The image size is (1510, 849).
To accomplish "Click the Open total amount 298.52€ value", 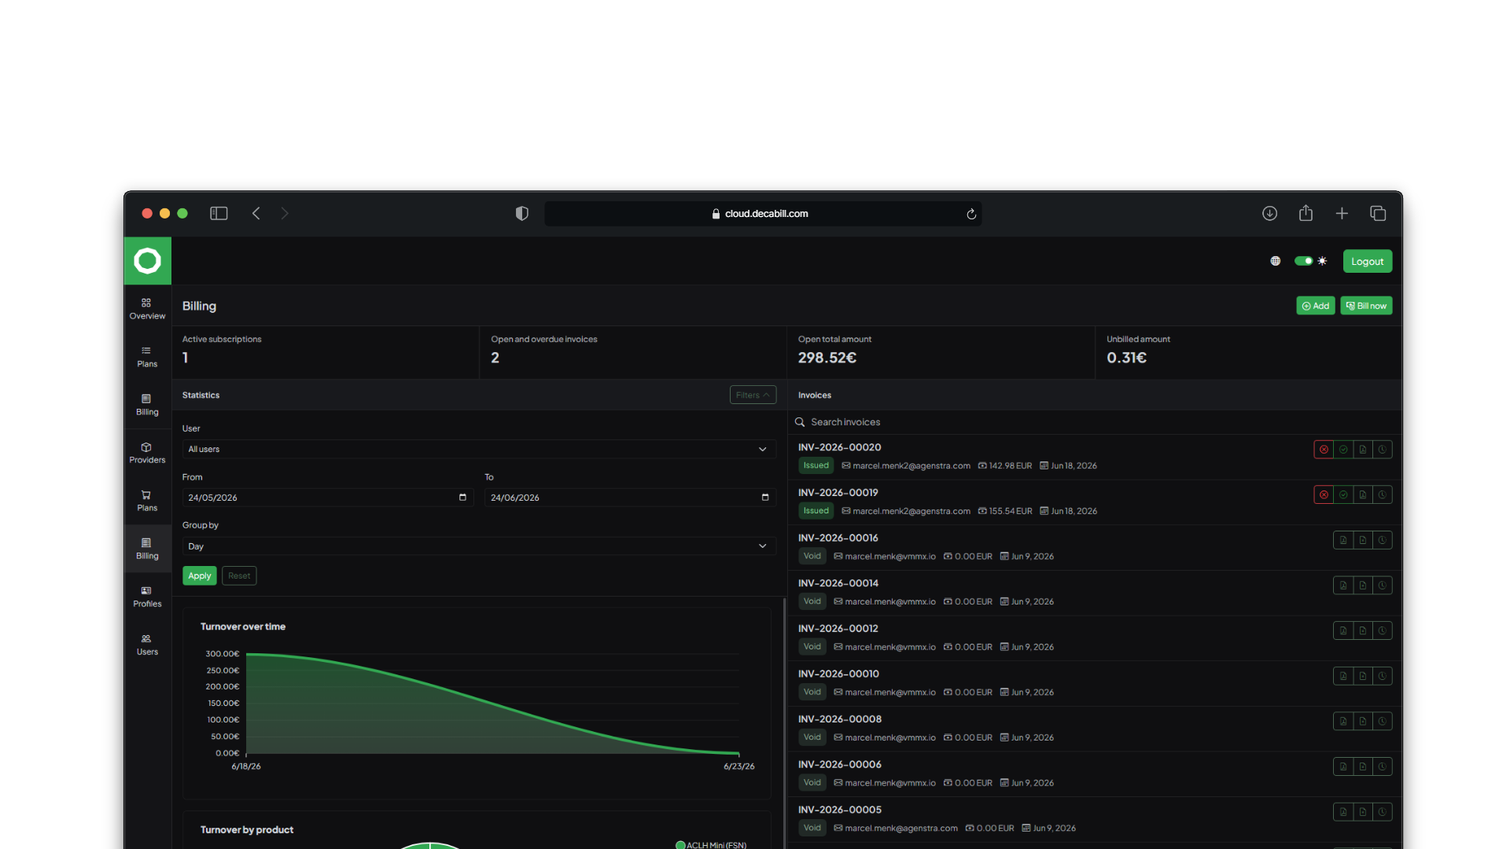I will tap(827, 358).
